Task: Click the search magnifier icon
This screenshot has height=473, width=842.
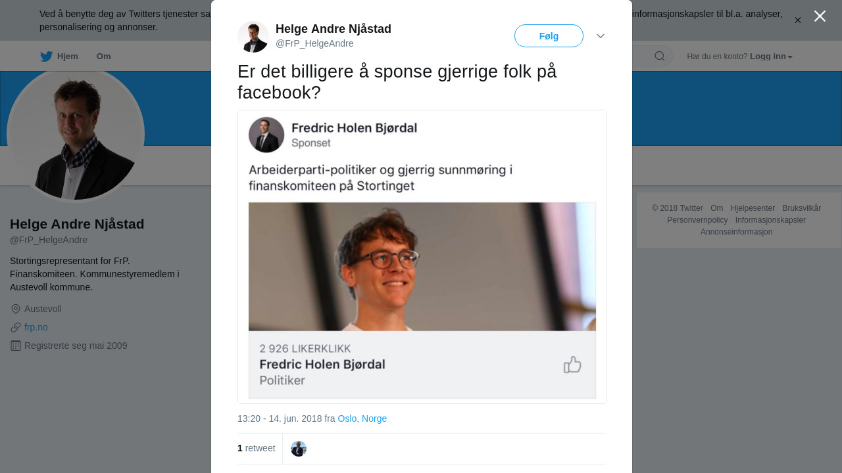Action: (x=659, y=56)
